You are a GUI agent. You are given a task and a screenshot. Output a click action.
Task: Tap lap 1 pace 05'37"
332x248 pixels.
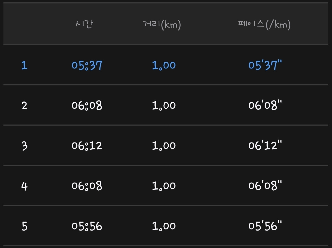click(265, 65)
